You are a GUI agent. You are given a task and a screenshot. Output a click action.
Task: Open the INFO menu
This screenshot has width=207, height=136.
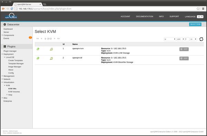(161, 17)
